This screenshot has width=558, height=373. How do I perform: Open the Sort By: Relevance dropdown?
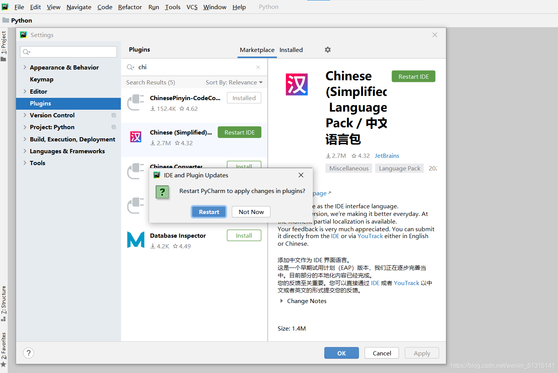click(234, 83)
